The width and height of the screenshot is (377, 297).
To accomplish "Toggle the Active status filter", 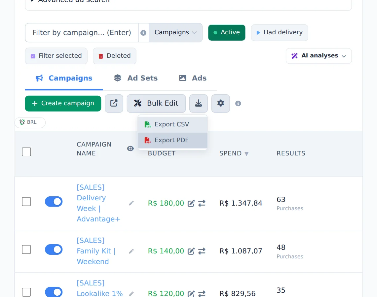I will (227, 33).
